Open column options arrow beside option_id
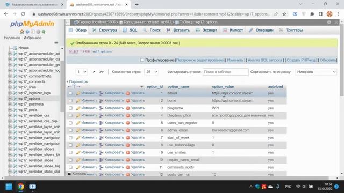 click(142, 87)
